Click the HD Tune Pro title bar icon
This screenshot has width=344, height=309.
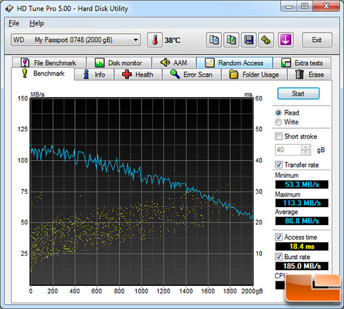tap(9, 9)
